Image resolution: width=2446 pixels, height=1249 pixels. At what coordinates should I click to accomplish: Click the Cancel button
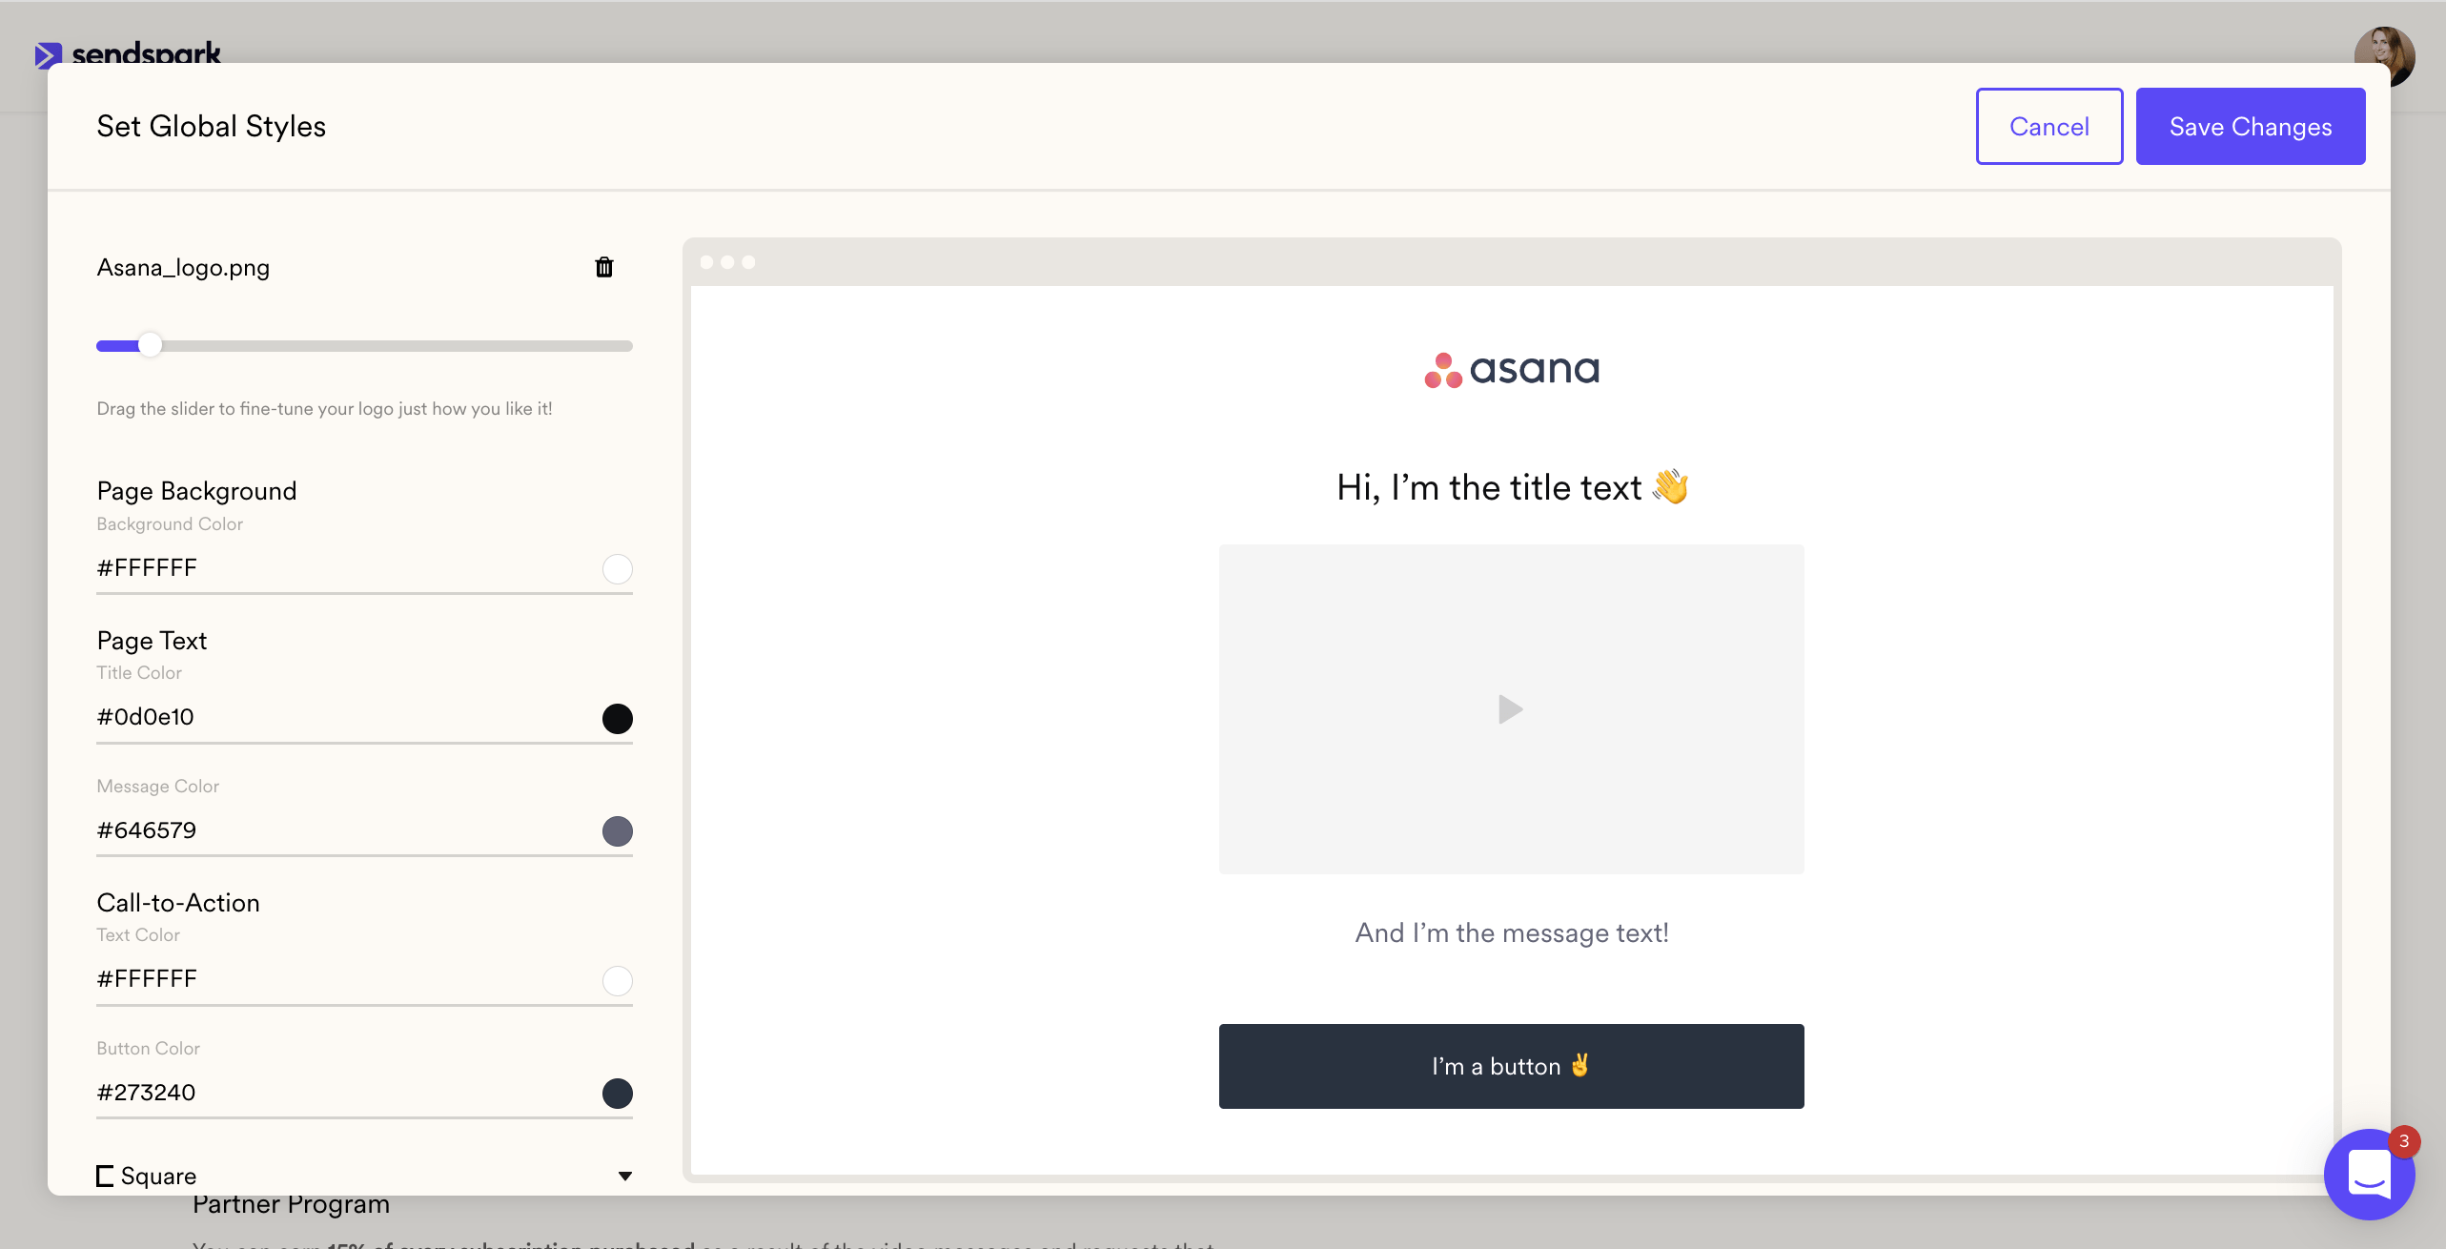point(2049,126)
